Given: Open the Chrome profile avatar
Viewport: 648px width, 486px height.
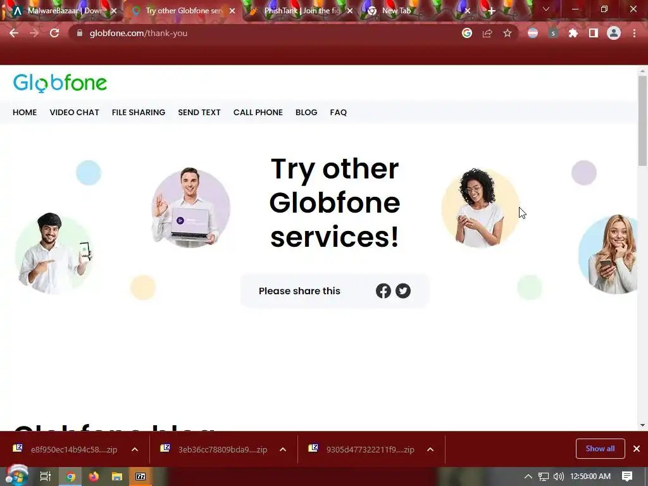Looking at the screenshot, I should pos(614,33).
